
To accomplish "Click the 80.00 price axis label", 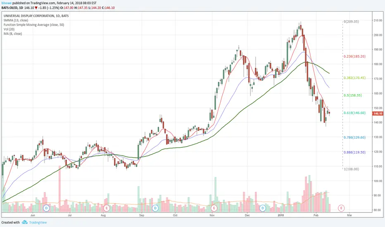I will (378, 210).
